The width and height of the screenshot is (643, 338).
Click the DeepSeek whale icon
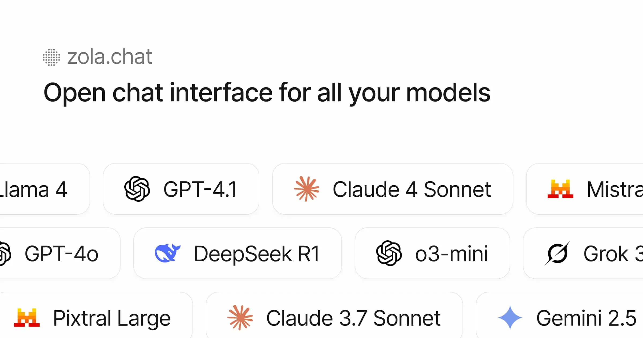(x=167, y=253)
